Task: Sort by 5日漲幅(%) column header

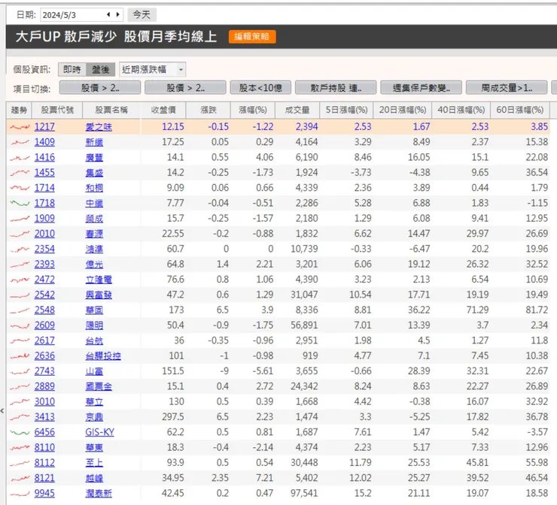Action: pyautogui.click(x=347, y=110)
